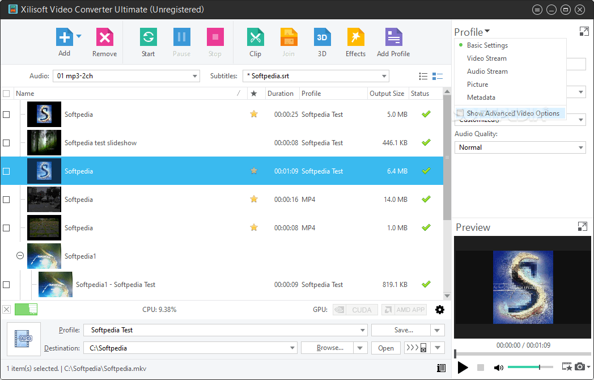This screenshot has width=594, height=380.
Task: Click the Effects icon
Action: tap(355, 42)
